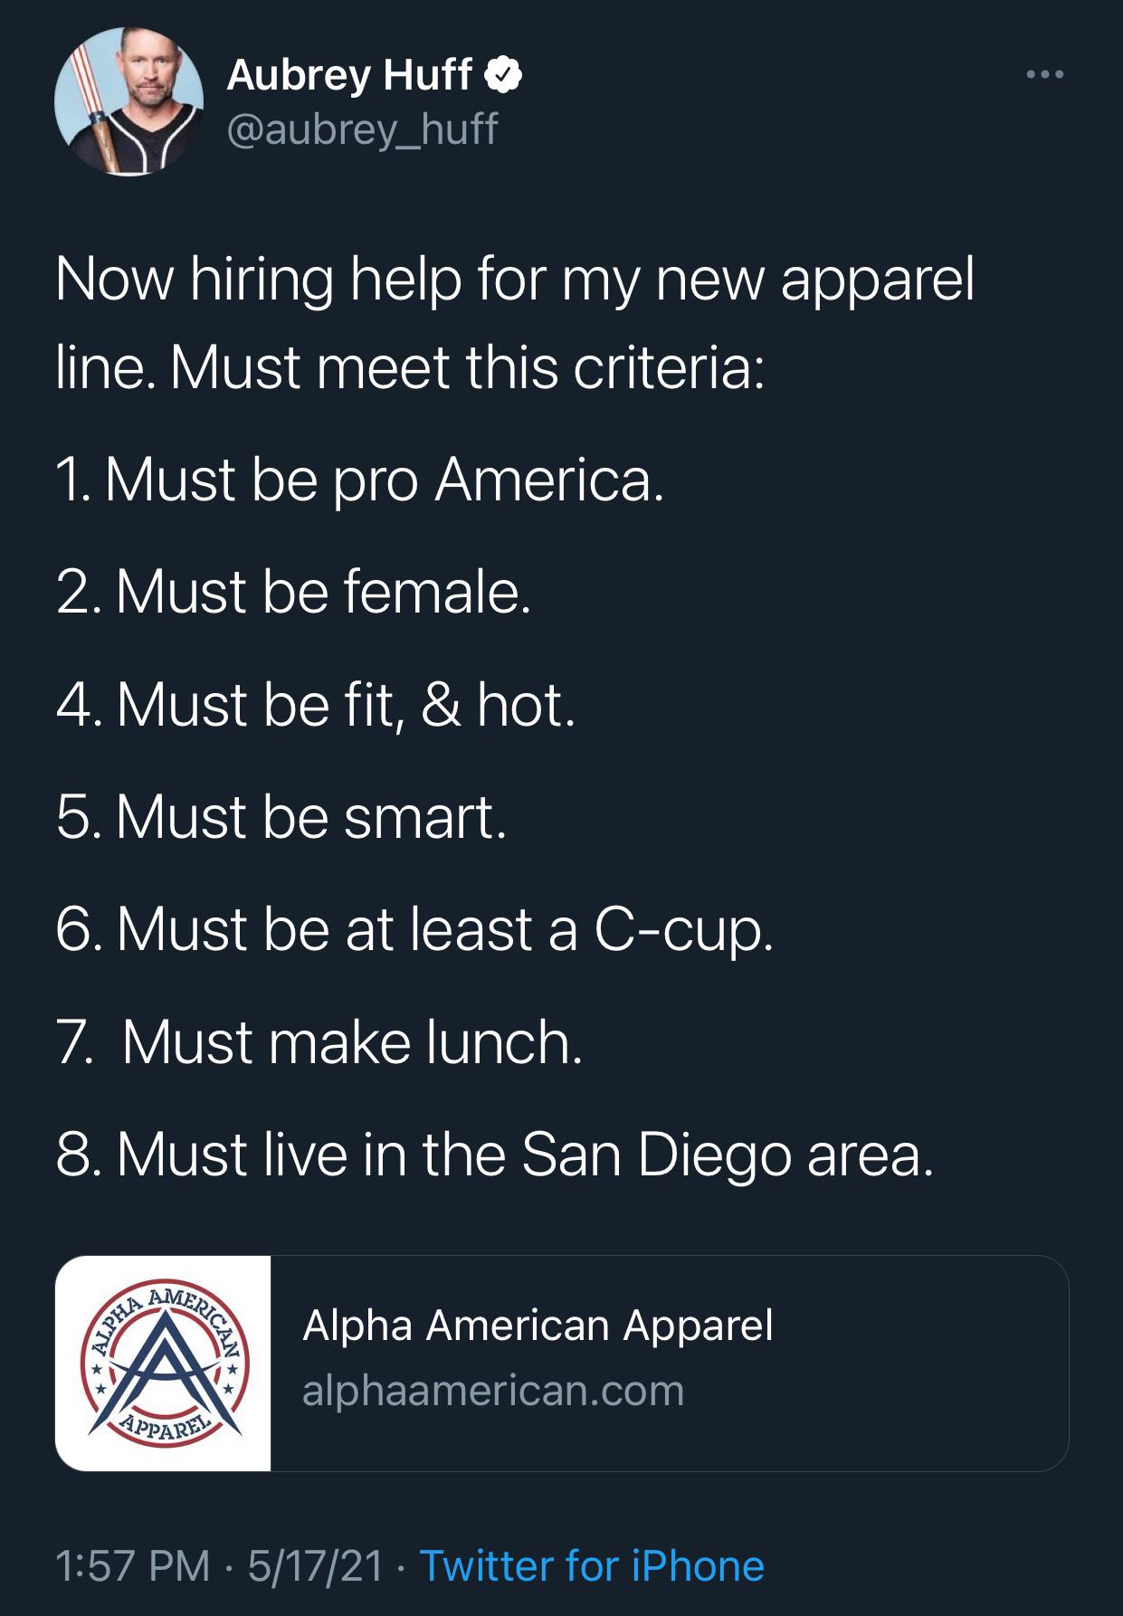Tap the "Must meet this criteria" line

pyautogui.click(x=410, y=368)
